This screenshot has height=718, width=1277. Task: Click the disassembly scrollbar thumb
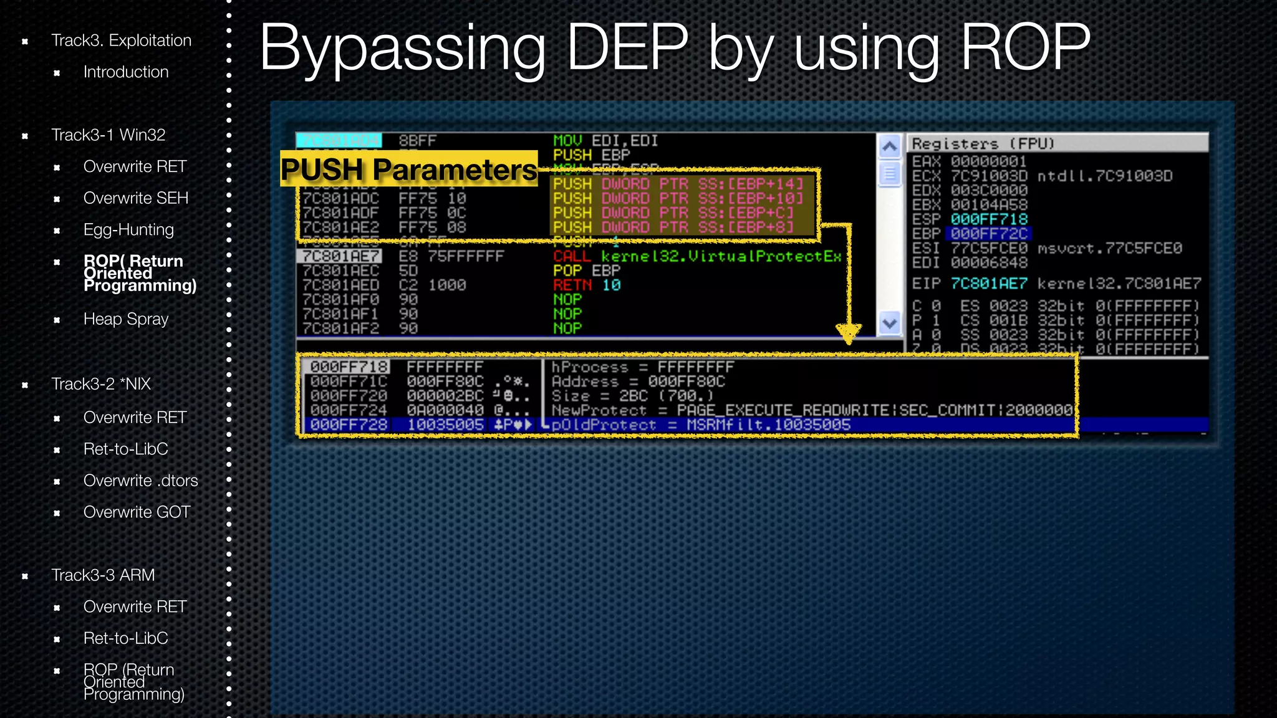tap(889, 173)
